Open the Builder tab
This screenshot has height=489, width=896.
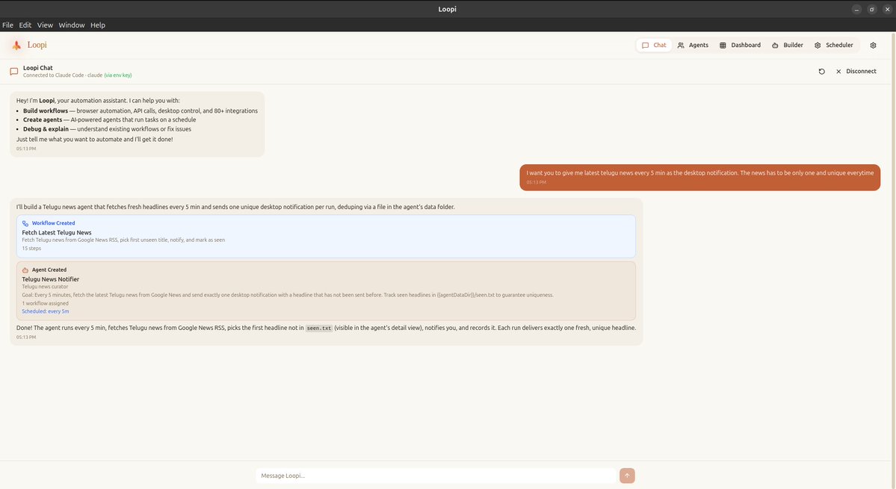[788, 45]
